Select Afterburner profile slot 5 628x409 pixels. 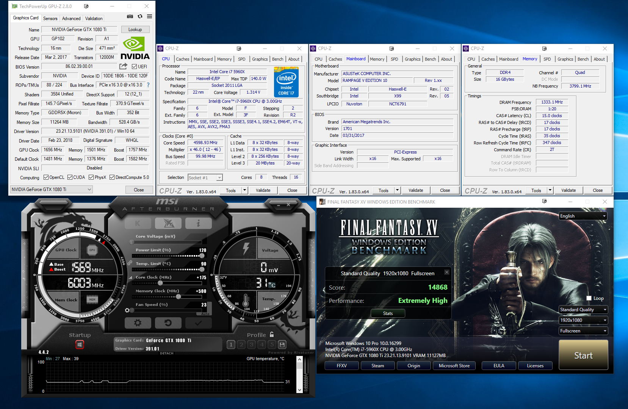point(272,345)
